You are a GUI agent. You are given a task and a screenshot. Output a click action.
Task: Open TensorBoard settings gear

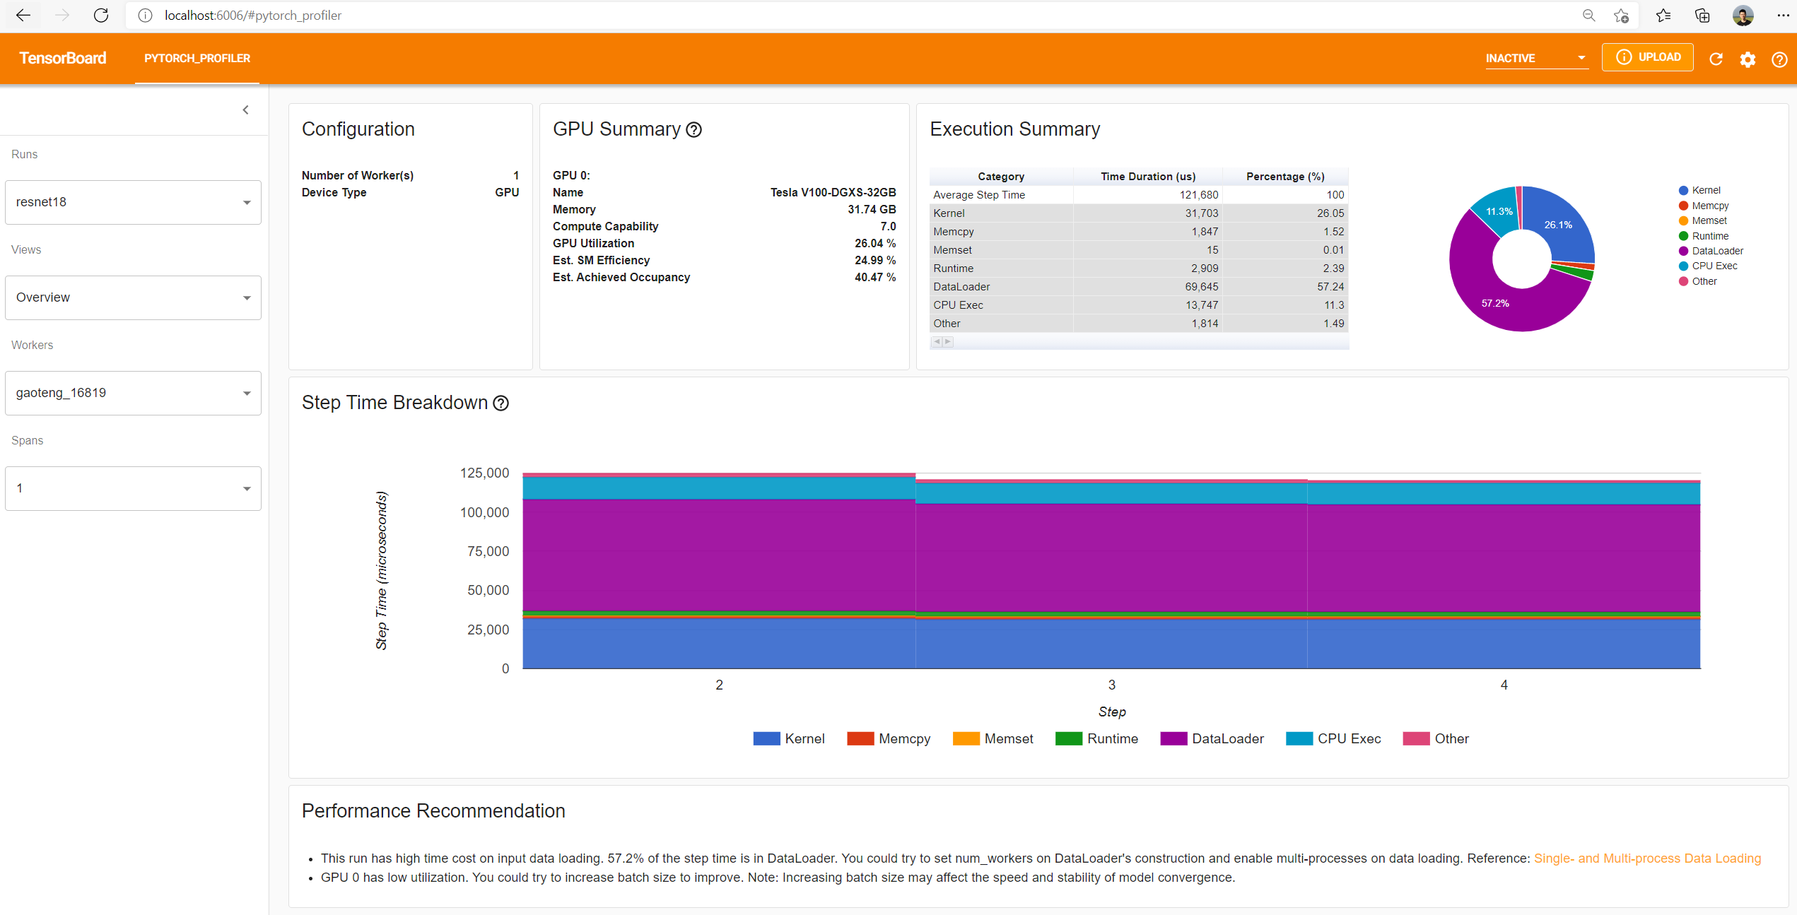pyautogui.click(x=1748, y=59)
